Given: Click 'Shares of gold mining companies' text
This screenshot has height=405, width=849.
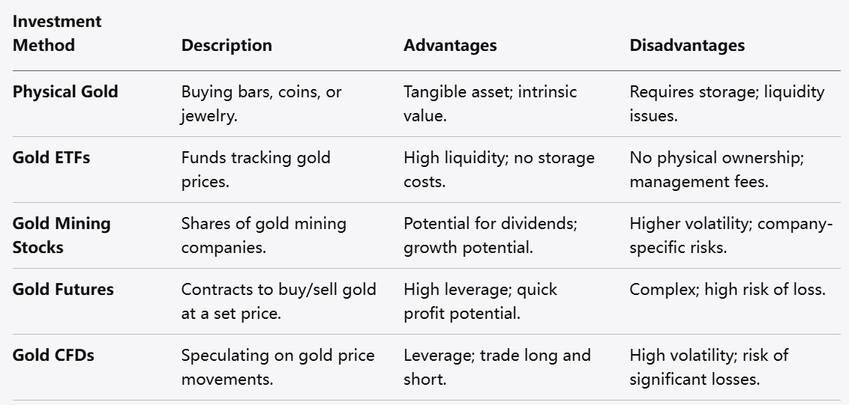Looking at the screenshot, I should tap(263, 235).
